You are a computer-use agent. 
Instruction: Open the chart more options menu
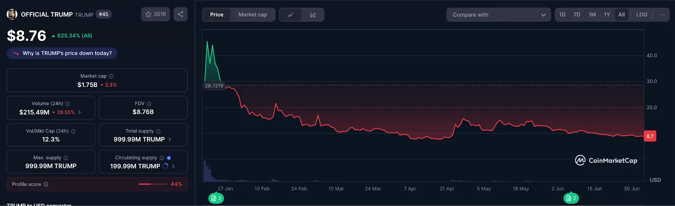pos(662,15)
